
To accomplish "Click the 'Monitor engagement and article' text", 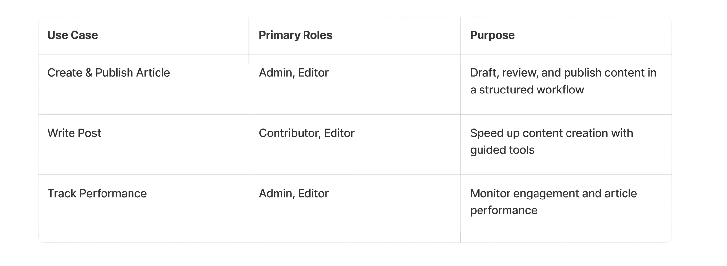I will [553, 193].
